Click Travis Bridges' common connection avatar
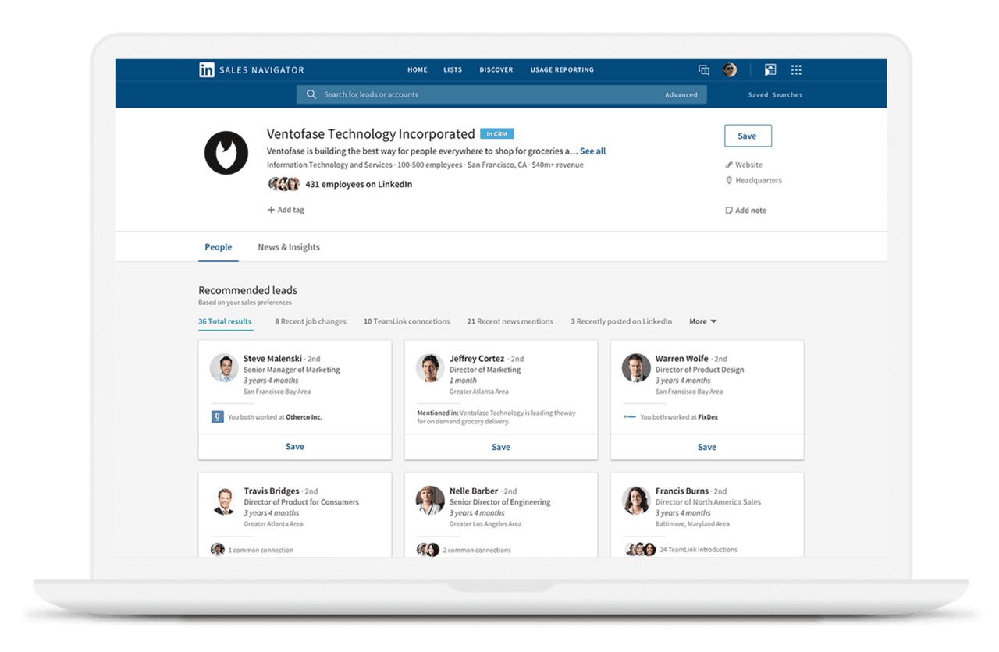This screenshot has height=652, width=999. click(218, 549)
